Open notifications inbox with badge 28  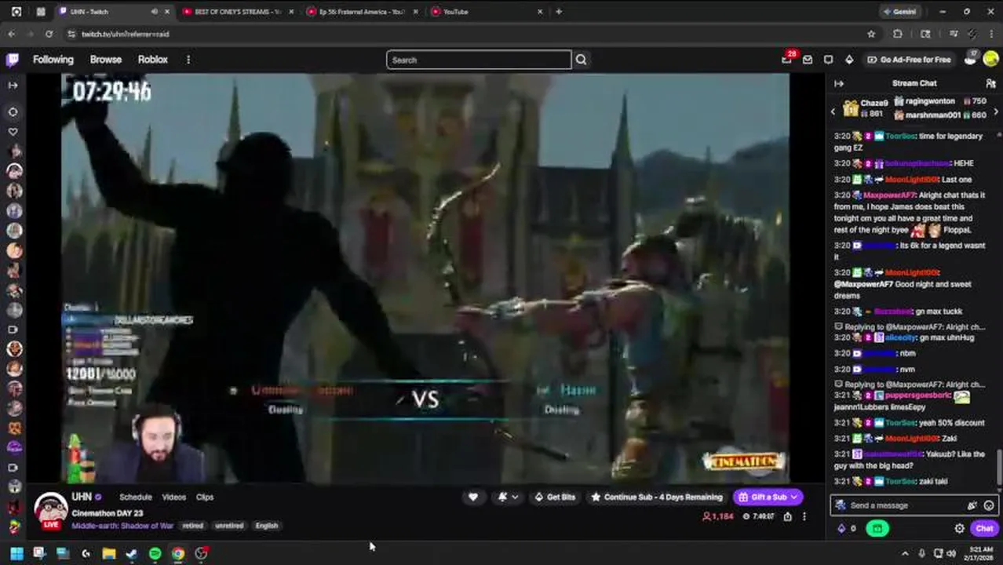coord(787,60)
